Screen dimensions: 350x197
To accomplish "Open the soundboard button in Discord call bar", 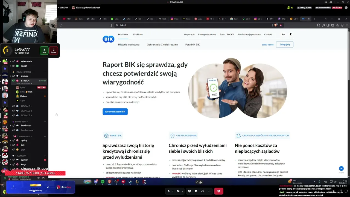I will [203, 191].
